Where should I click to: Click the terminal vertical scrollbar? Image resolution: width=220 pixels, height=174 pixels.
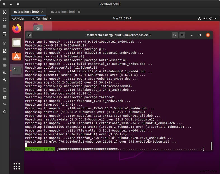[x=211, y=146]
